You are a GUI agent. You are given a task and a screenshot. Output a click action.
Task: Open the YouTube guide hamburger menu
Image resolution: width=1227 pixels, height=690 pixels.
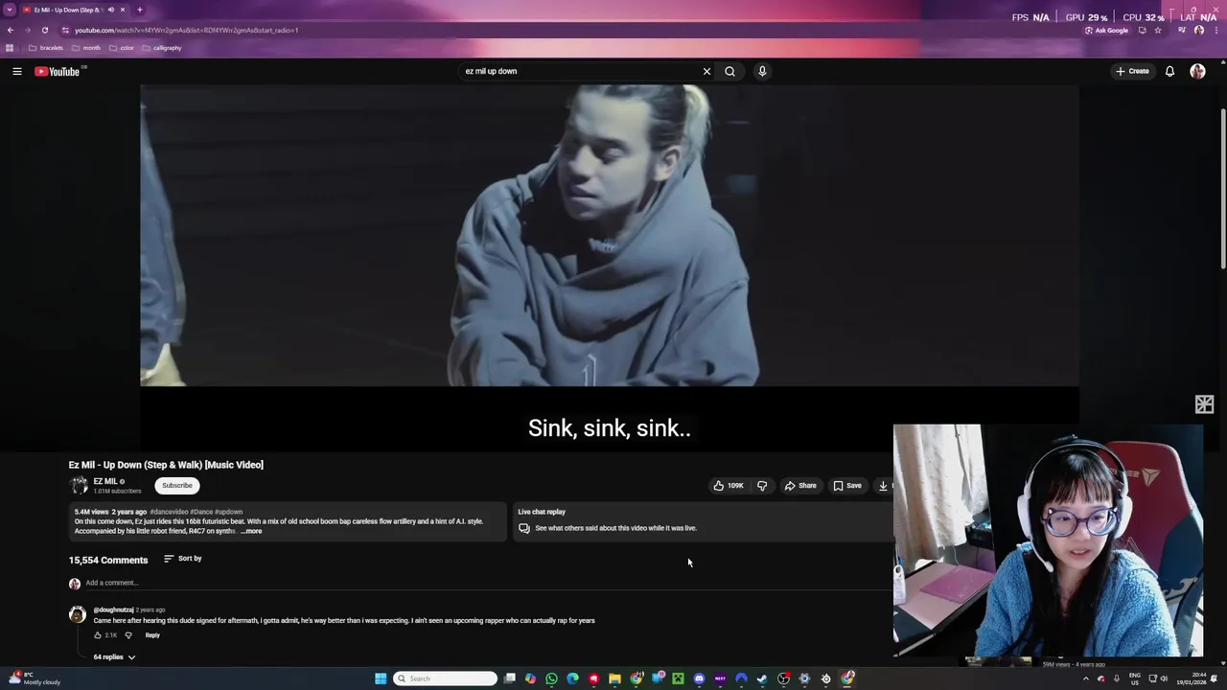16,71
